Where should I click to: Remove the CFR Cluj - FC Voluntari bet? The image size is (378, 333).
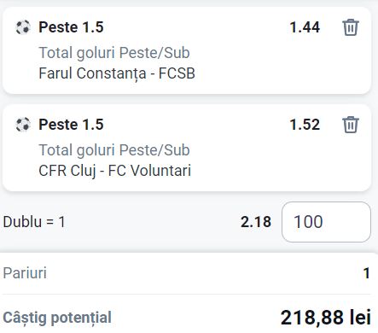tap(351, 125)
